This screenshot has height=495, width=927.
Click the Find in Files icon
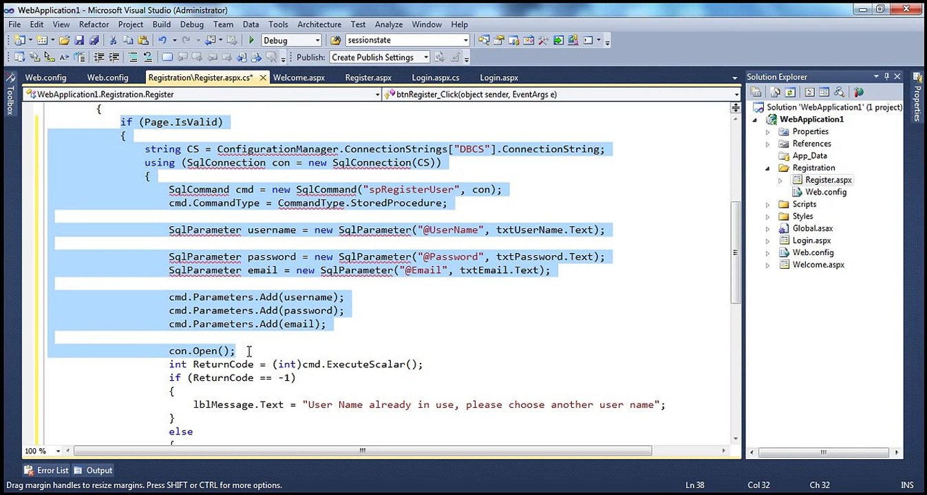[335, 40]
